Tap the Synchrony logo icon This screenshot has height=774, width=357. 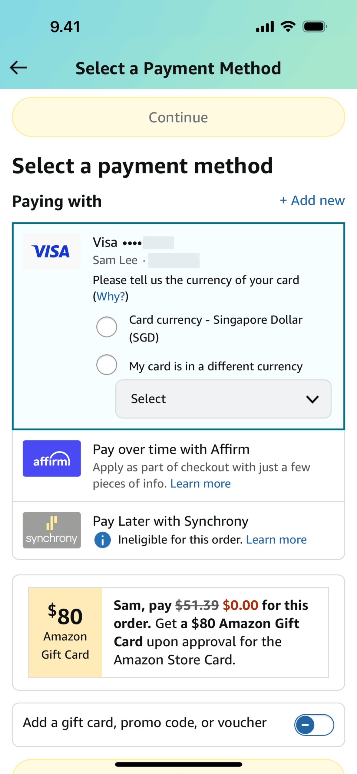(x=51, y=530)
